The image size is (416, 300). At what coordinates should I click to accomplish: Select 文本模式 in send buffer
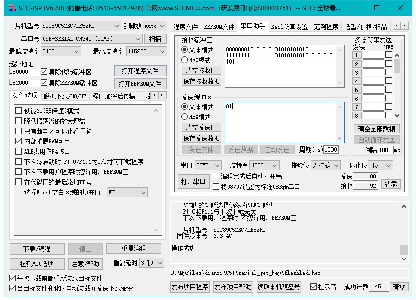click(x=184, y=107)
